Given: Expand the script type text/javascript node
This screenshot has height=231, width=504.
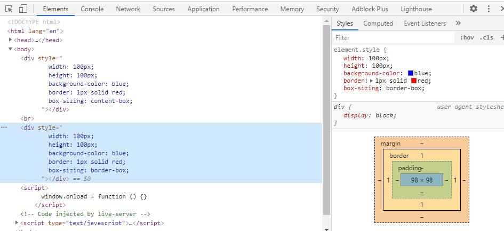Looking at the screenshot, I should [17, 222].
